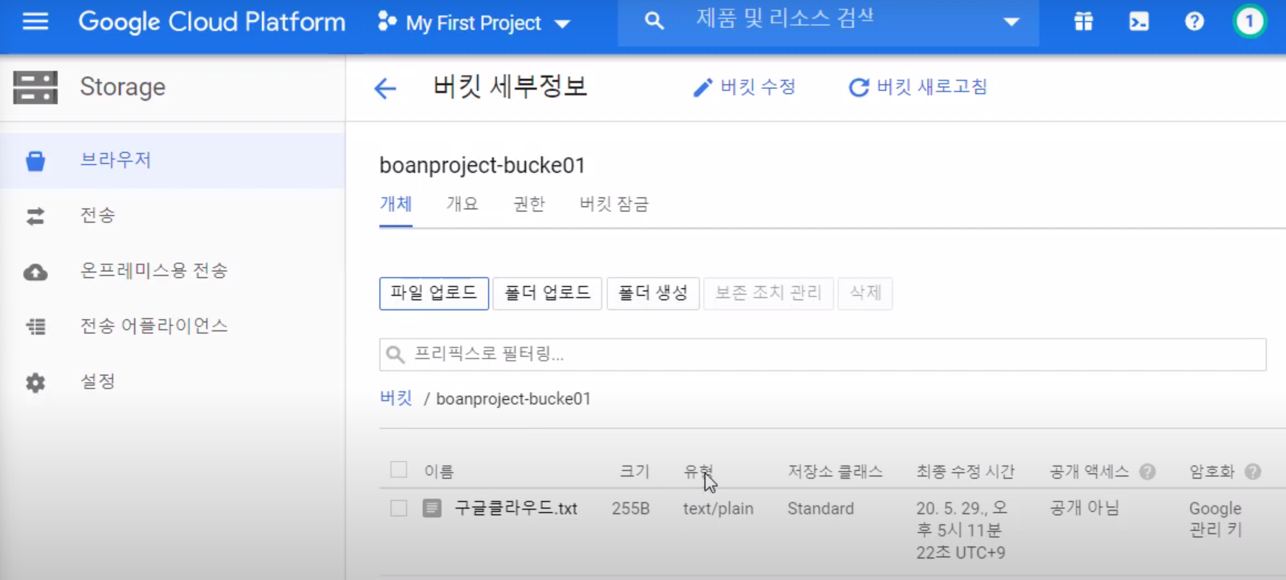The image size is (1286, 580).
Task: Click the circular refresh icon of 버킷 새로고침
Action: point(859,88)
